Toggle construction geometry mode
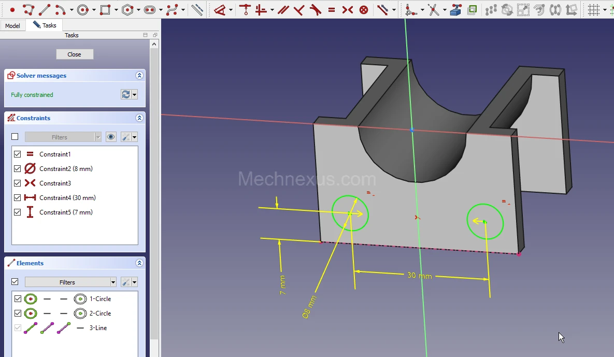Viewport: 614px width, 357px height. 197,10
